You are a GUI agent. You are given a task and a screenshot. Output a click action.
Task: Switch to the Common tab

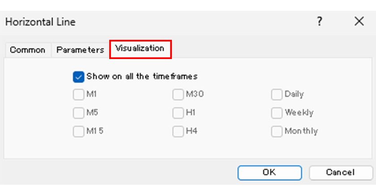[27, 50]
